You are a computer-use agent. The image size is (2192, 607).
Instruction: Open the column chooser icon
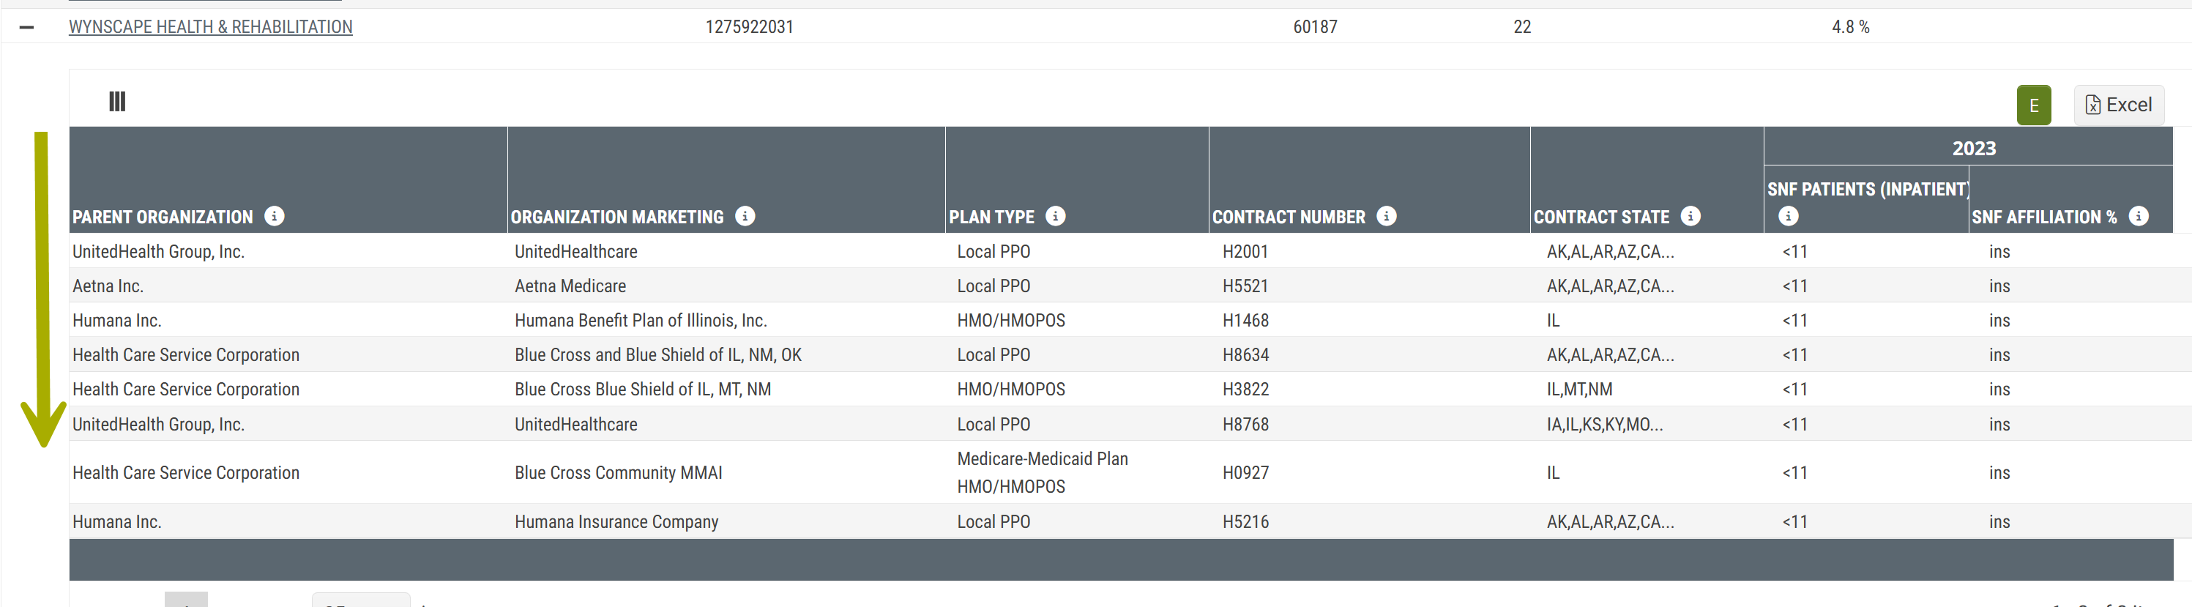[x=117, y=103]
